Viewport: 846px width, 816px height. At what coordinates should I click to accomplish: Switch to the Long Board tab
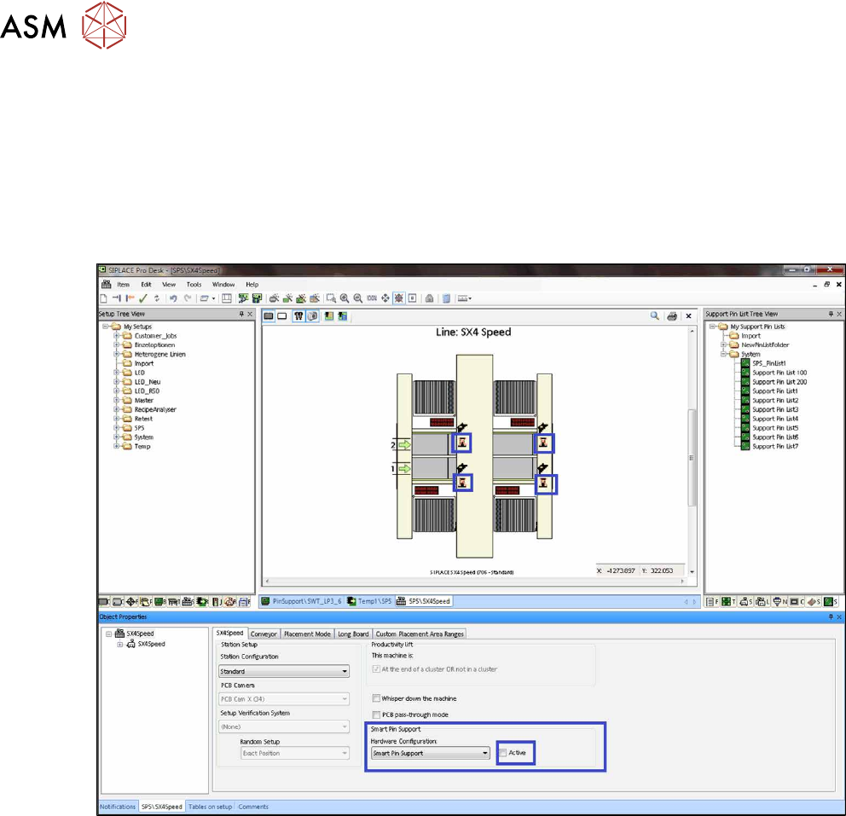coord(353,634)
